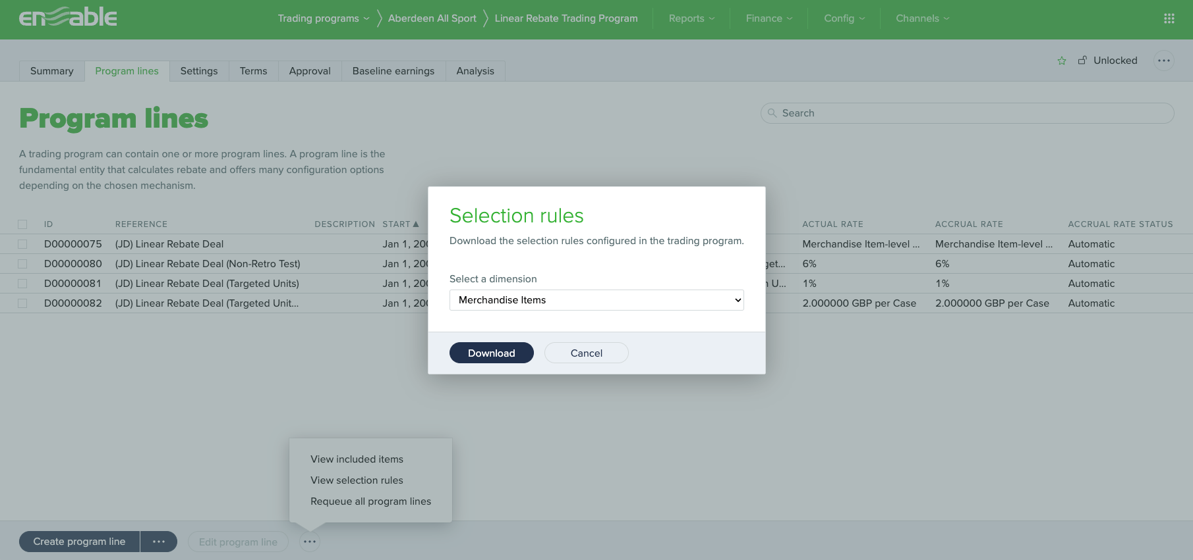Expand the Channels menu

tap(923, 18)
